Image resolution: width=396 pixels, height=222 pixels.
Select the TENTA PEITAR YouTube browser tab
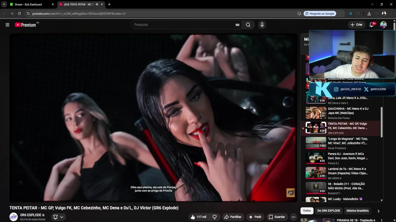point(78,4)
